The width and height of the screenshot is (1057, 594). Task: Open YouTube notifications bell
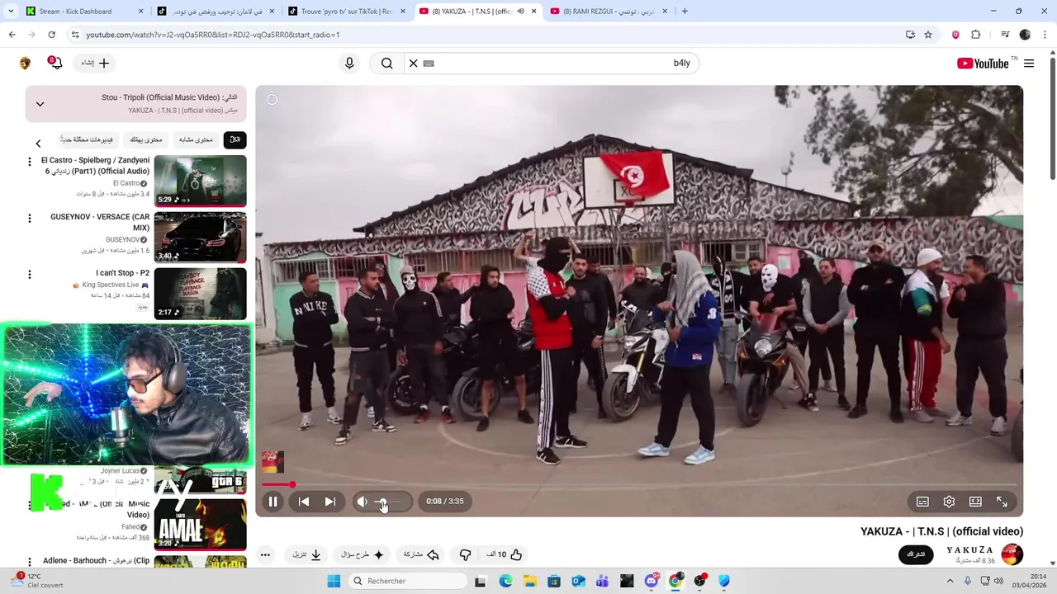[x=55, y=63]
